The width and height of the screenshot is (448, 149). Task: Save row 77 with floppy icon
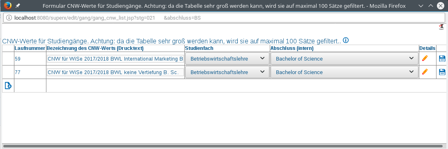point(442,72)
